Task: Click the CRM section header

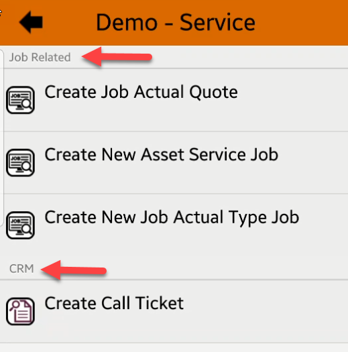Action: (21, 269)
